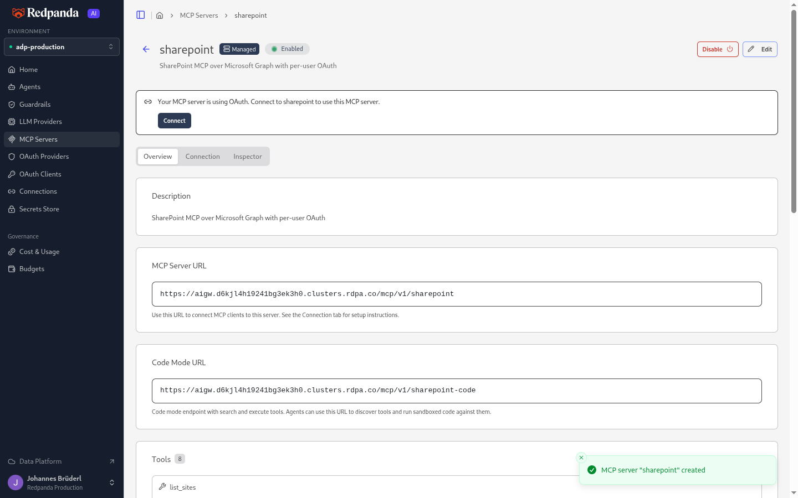Click the Managed badge

coord(239,49)
